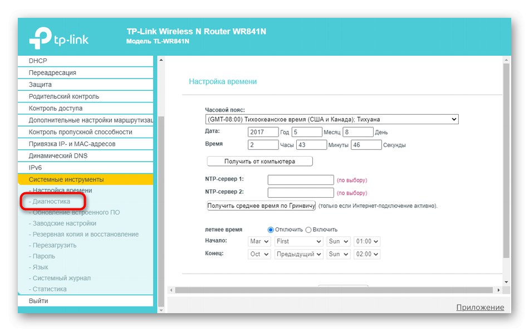Open Дополнительные настройки маршрутизации section
529x331 pixels.
(85, 120)
